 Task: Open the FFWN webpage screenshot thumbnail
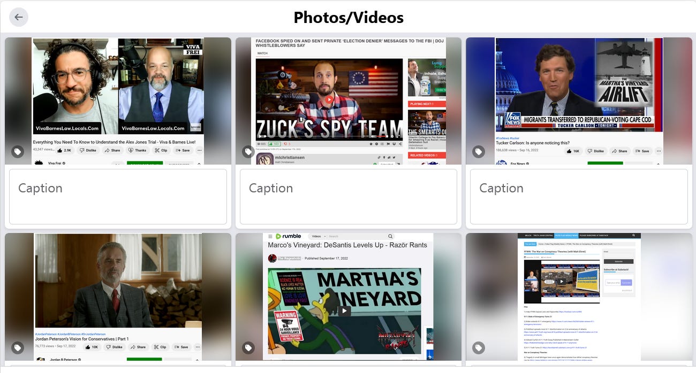tap(579, 297)
